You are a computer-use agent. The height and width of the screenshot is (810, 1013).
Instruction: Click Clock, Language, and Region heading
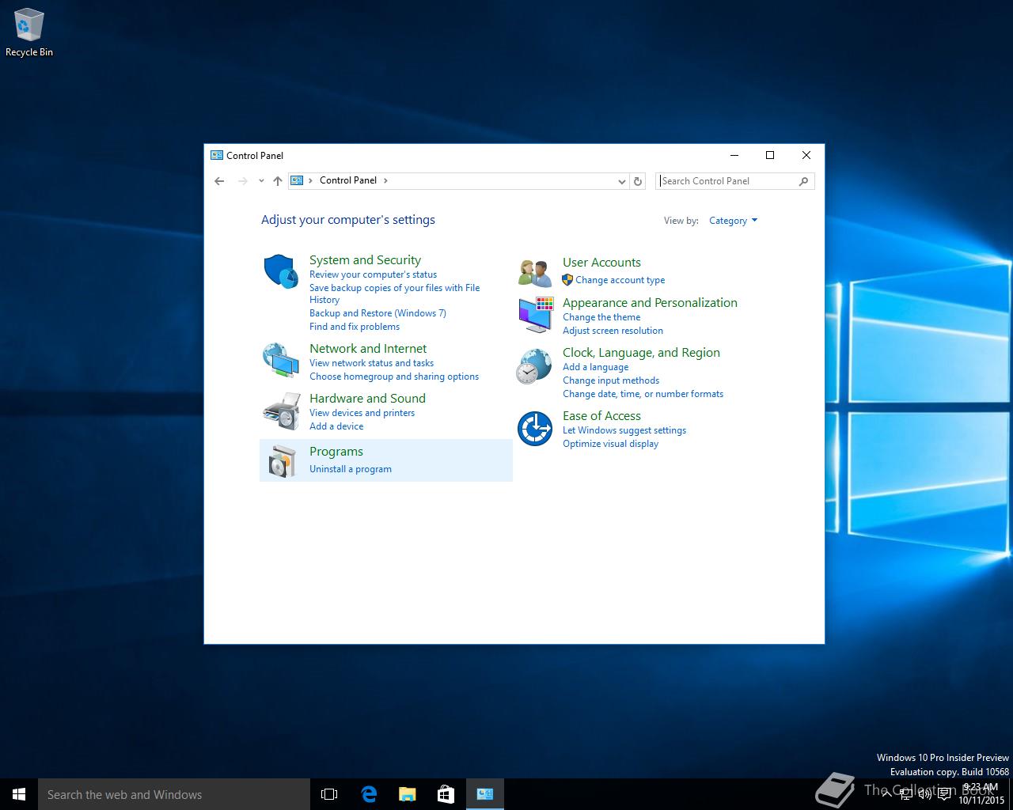[641, 353]
